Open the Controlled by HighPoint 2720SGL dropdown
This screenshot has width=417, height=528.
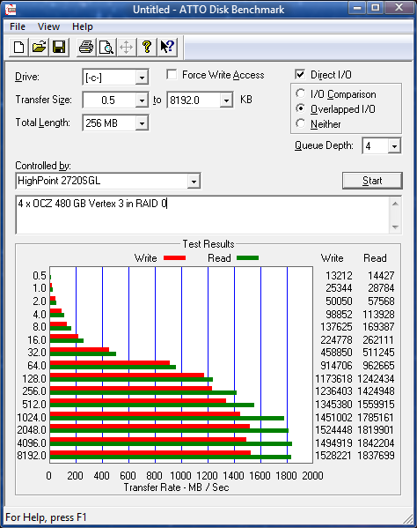194,182
